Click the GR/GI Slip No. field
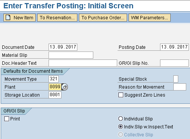Screen dimensions: 190x139 [174, 63]
